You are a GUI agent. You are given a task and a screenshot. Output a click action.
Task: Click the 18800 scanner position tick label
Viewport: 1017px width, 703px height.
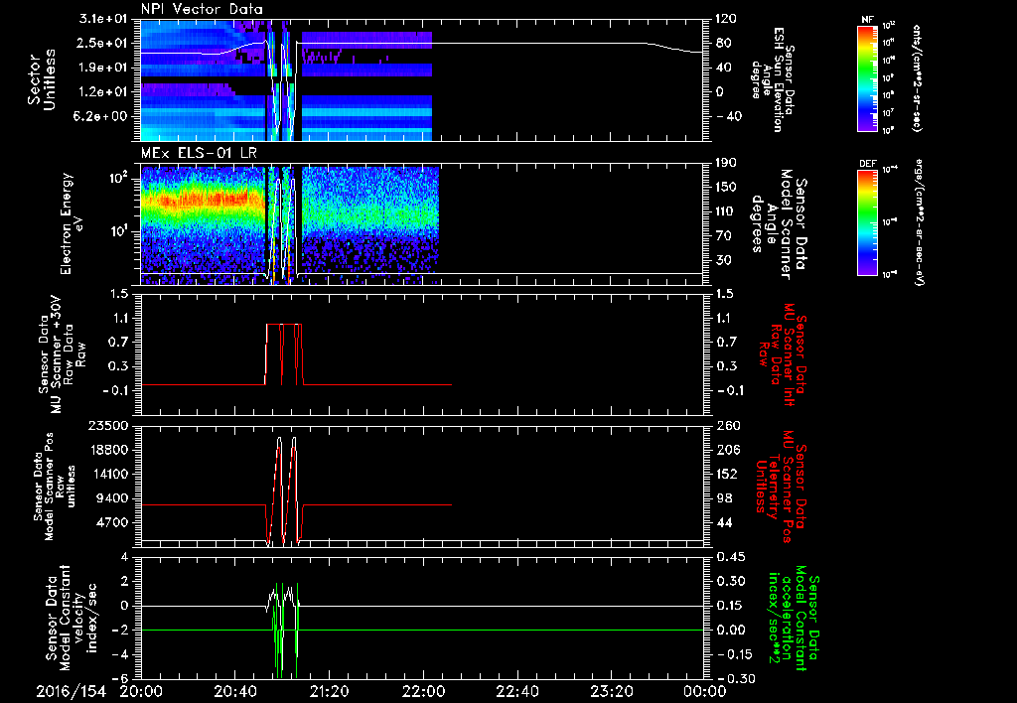(108, 450)
